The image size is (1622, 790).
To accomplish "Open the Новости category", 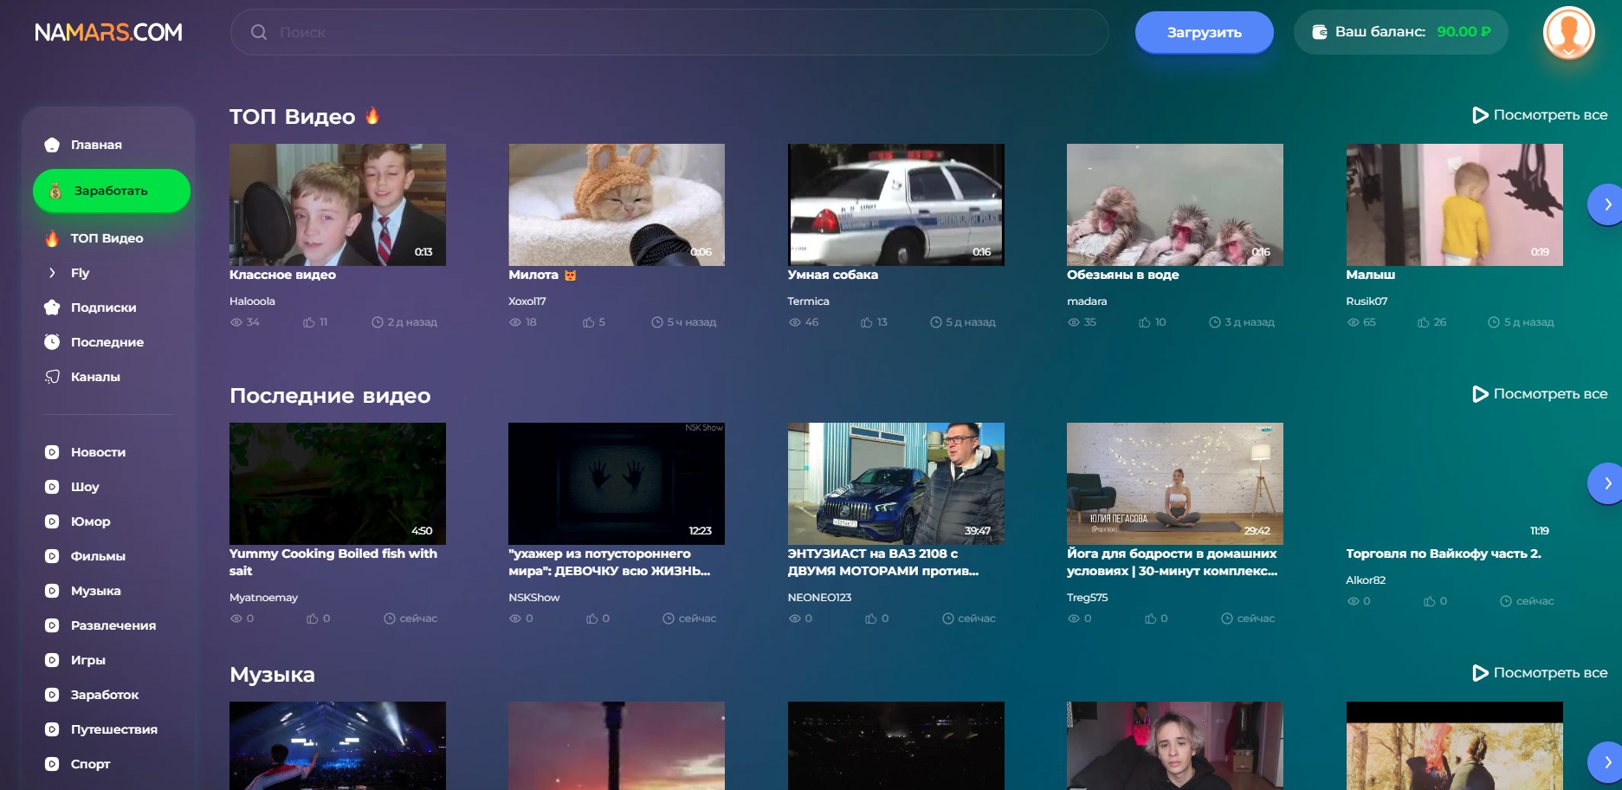I will (x=97, y=452).
